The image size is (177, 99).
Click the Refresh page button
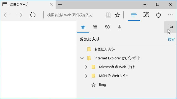point(33,15)
